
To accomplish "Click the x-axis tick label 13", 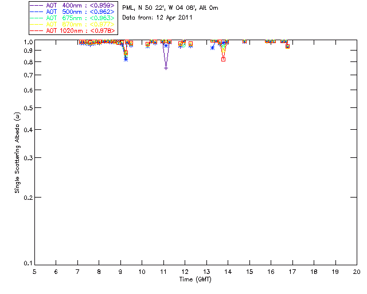I will (x=206, y=272).
